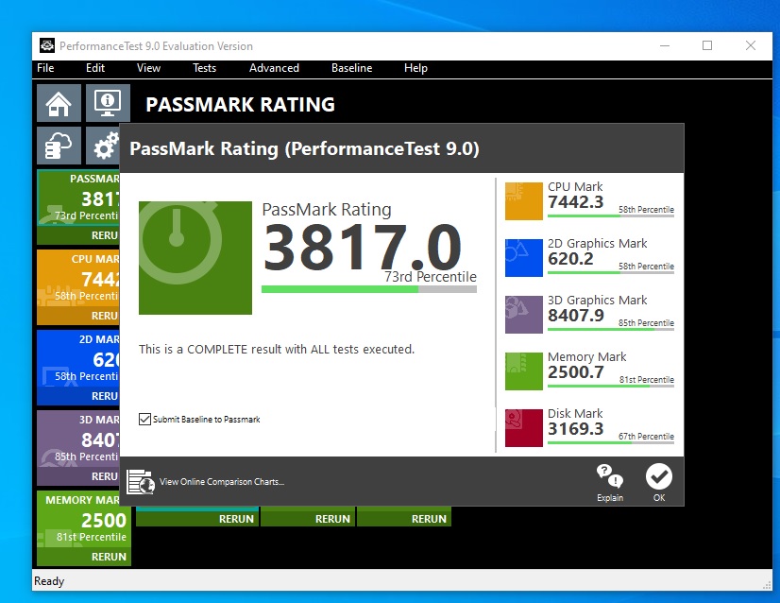Open the cloud baseline manager icon

(59, 146)
